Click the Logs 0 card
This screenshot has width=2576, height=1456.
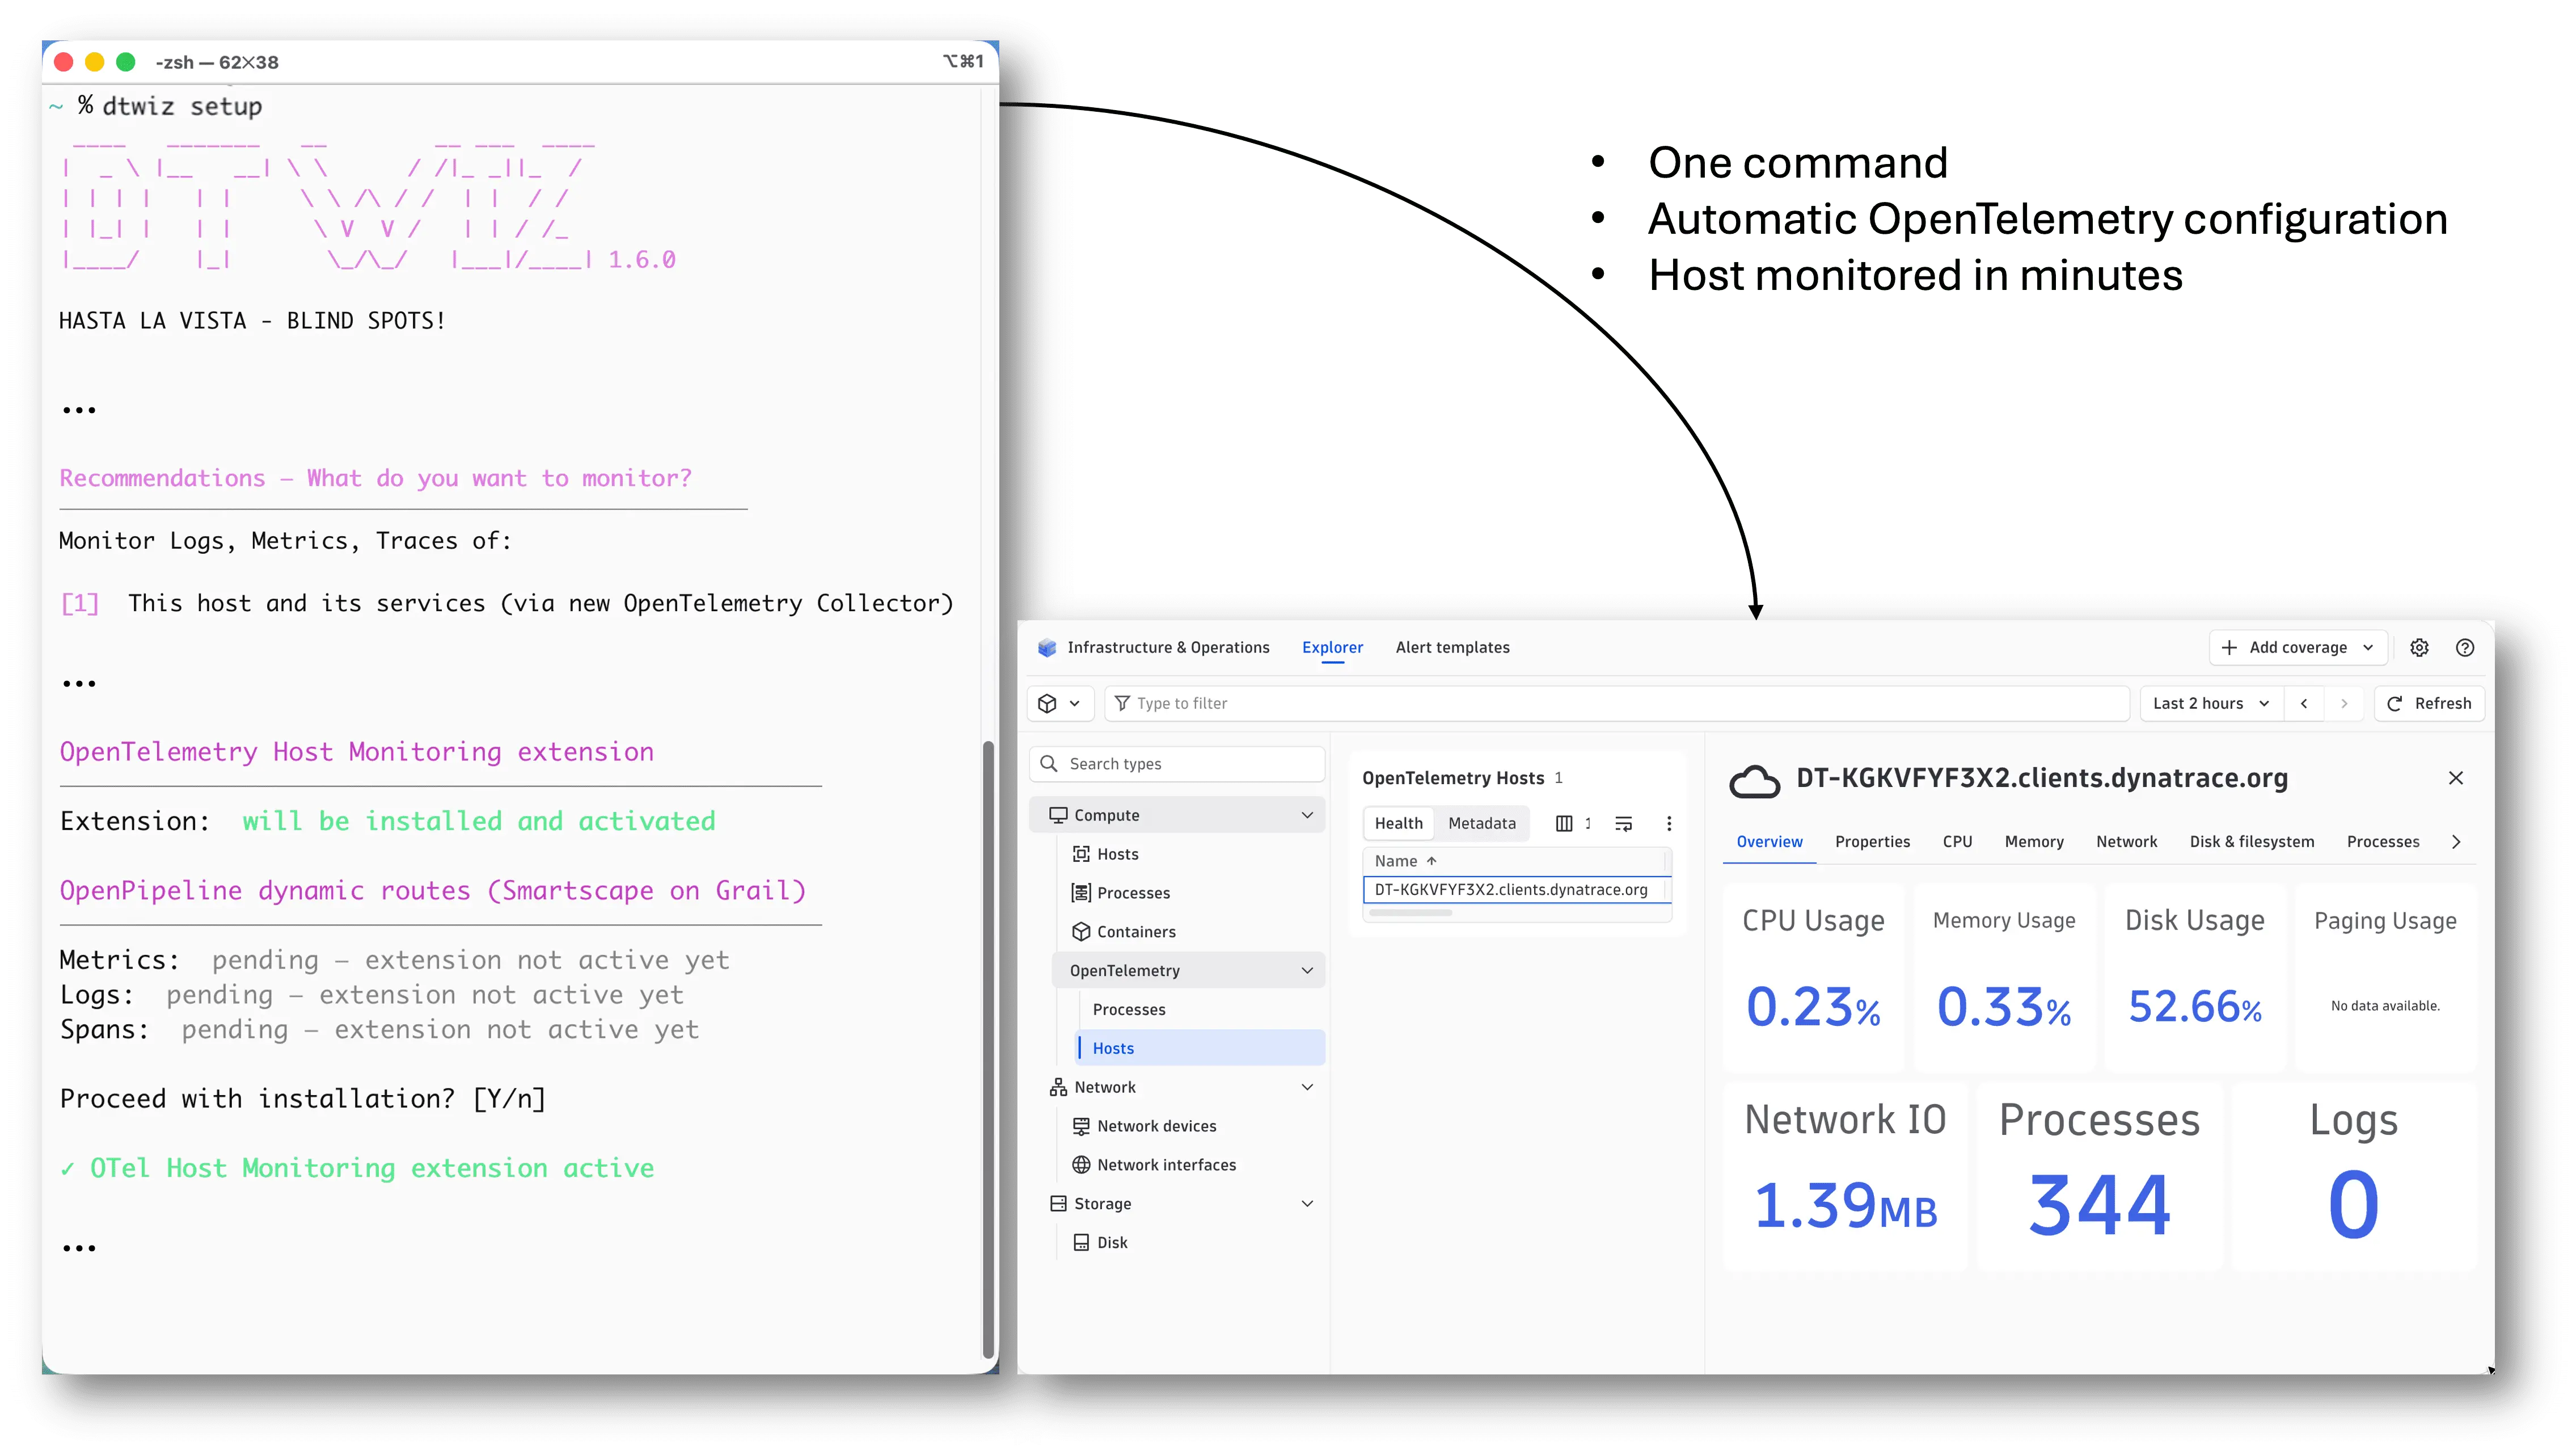pyautogui.click(x=2353, y=1176)
